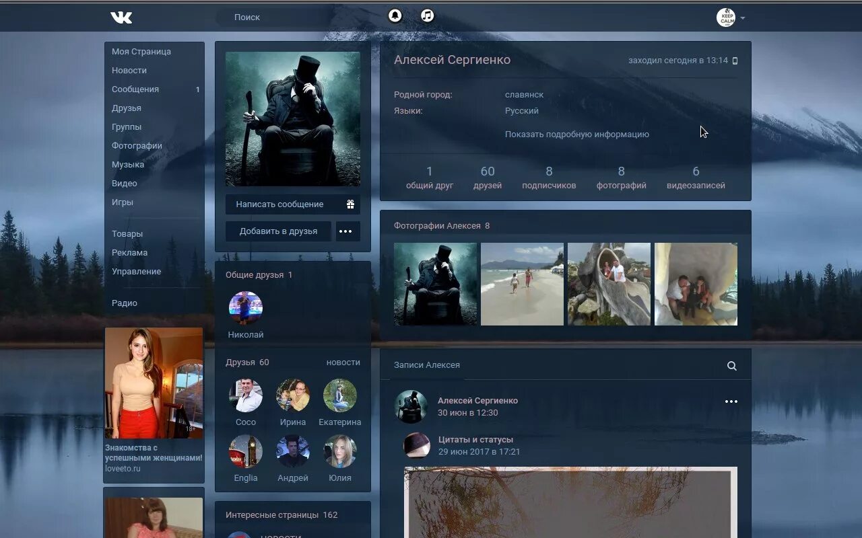
Task: Click the Русский language link
Action: pos(522,111)
